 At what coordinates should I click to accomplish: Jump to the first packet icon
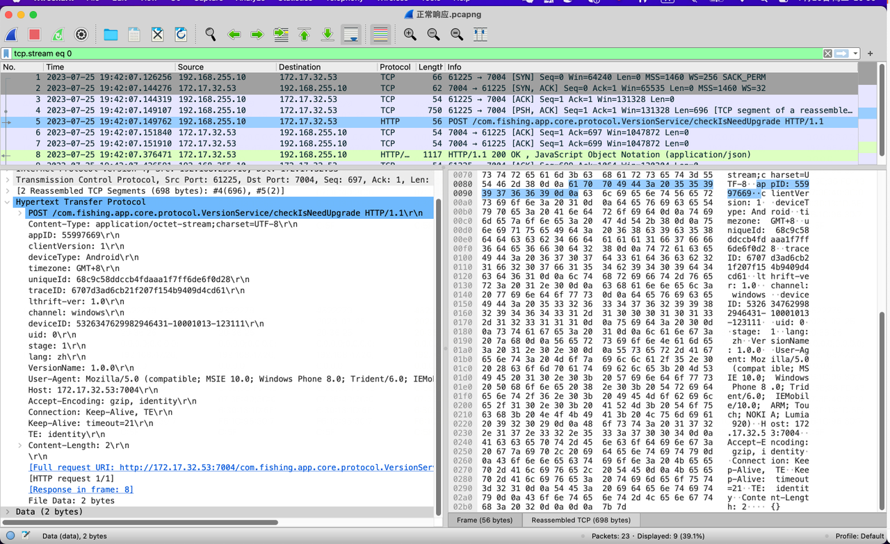305,34
